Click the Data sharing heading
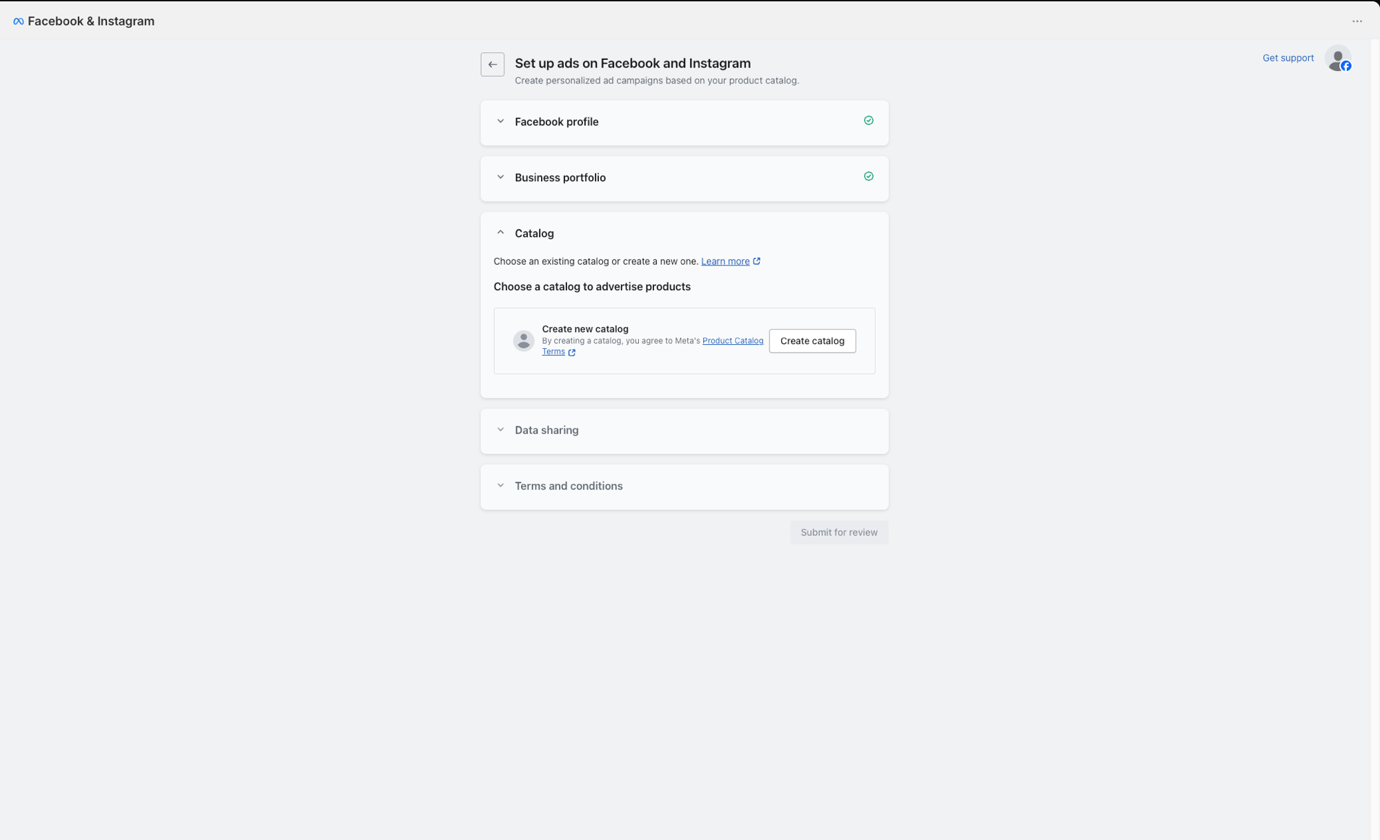This screenshot has height=840, width=1380. 546,430
